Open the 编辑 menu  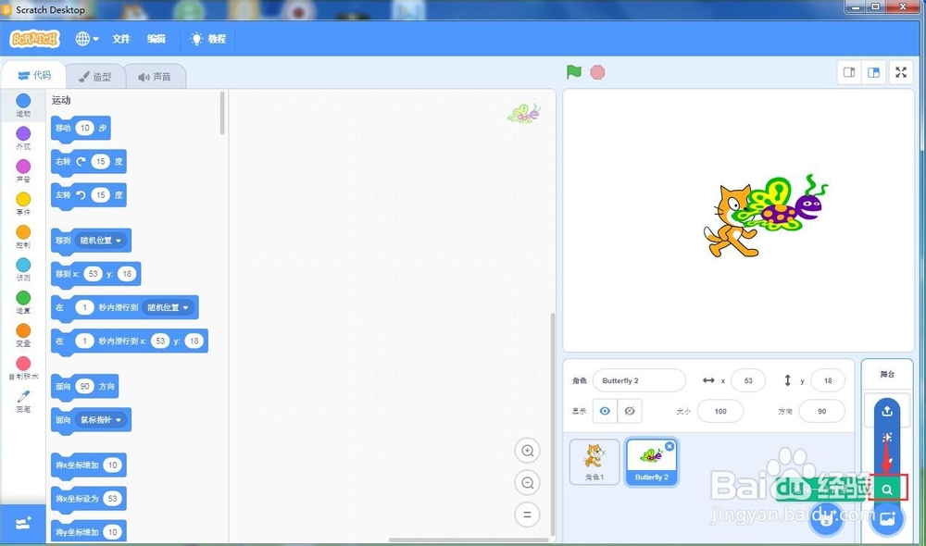tap(156, 39)
